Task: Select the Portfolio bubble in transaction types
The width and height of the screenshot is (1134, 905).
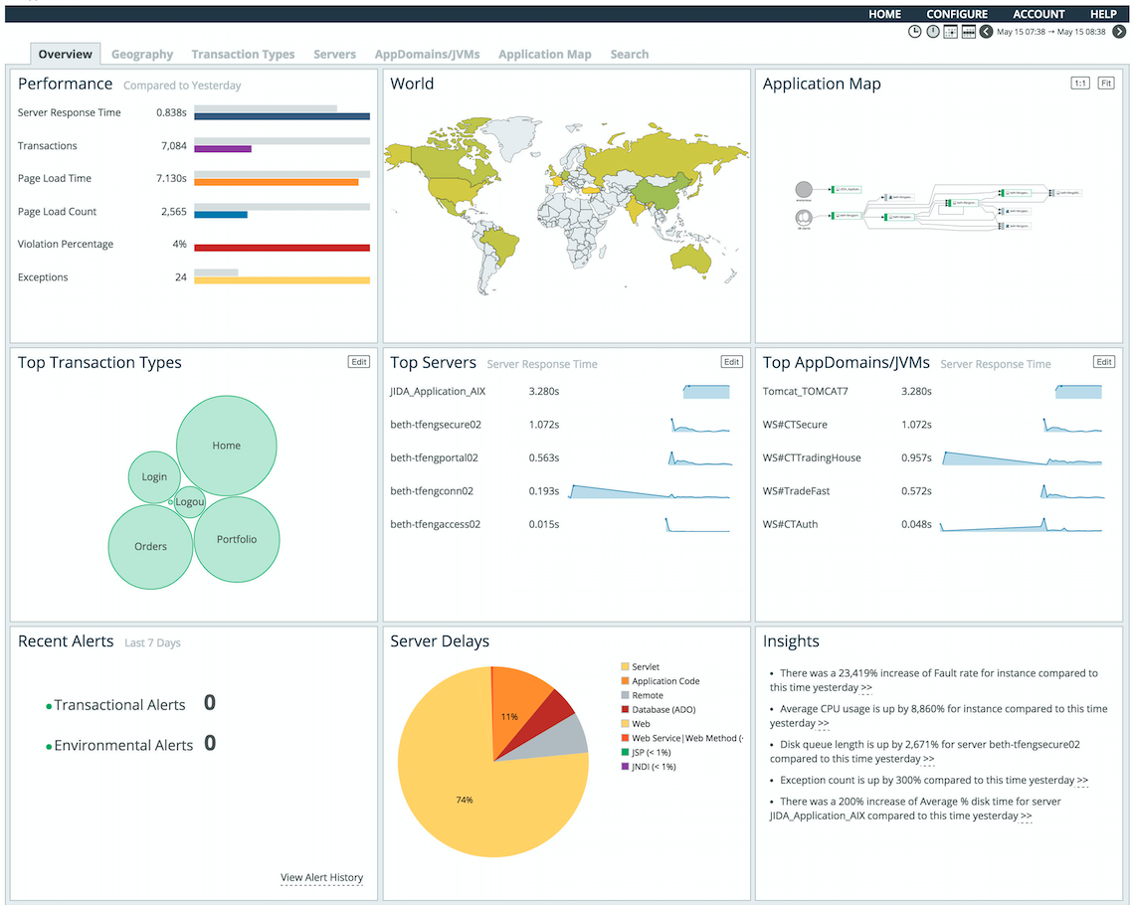Action: click(x=237, y=539)
